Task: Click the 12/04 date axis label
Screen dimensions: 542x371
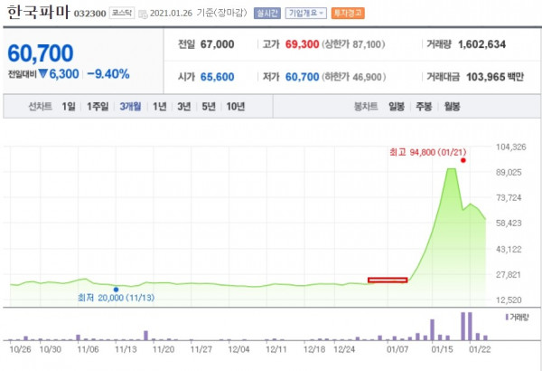Action: pos(238,349)
